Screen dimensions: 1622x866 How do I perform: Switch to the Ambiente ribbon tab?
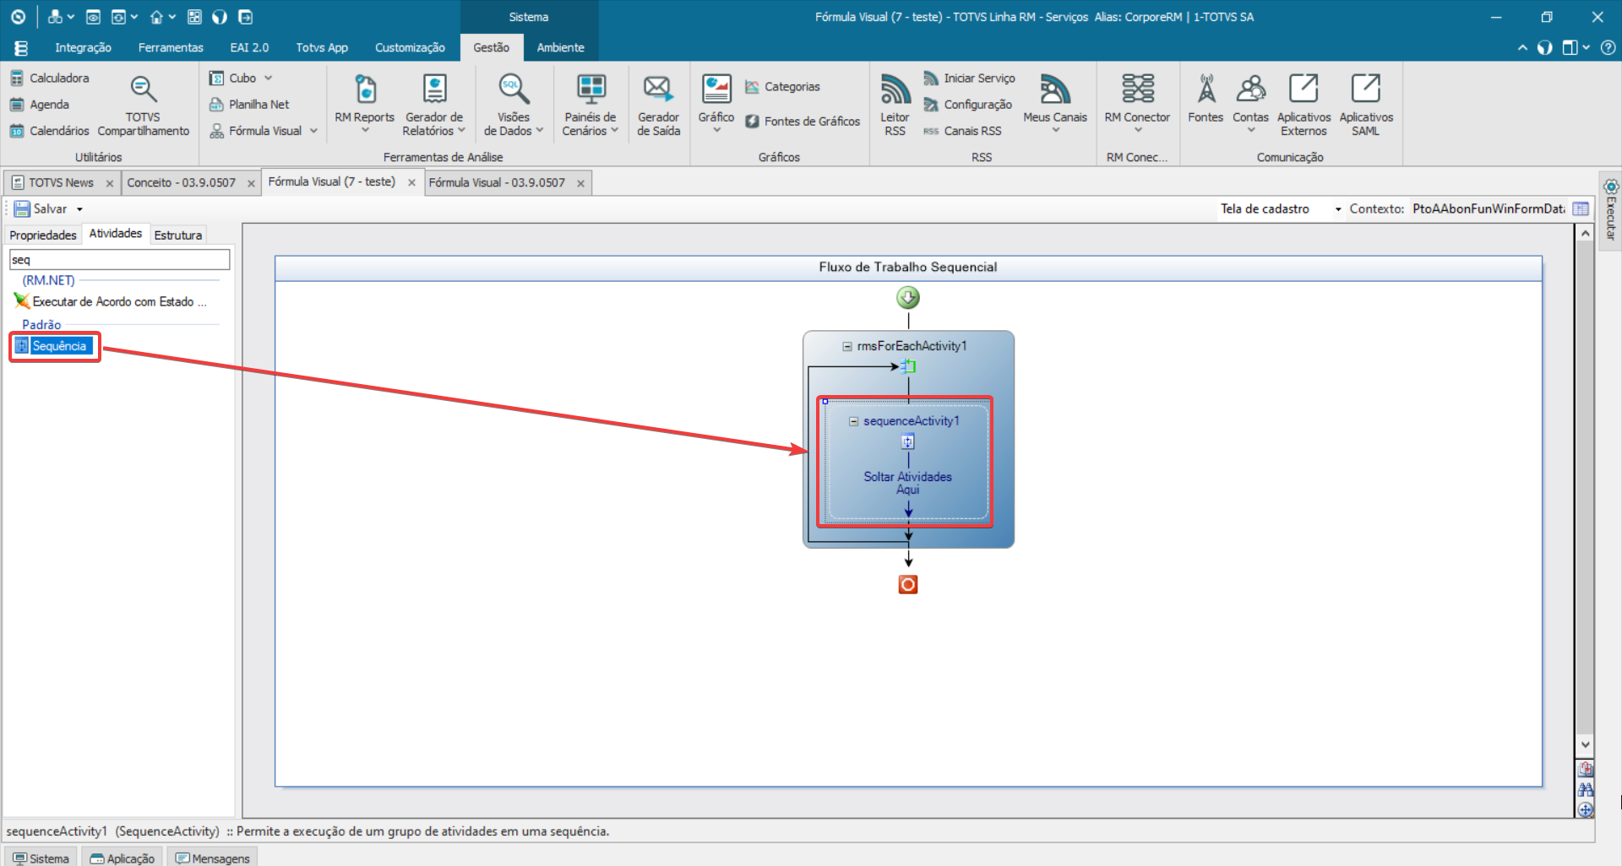click(x=560, y=47)
